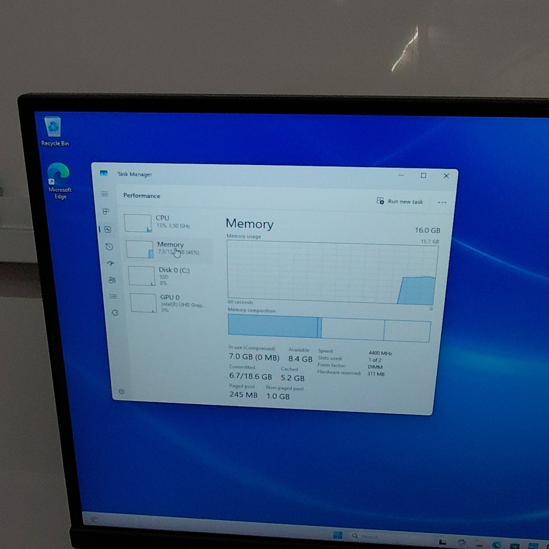Click the Memory usage graph

(332, 273)
